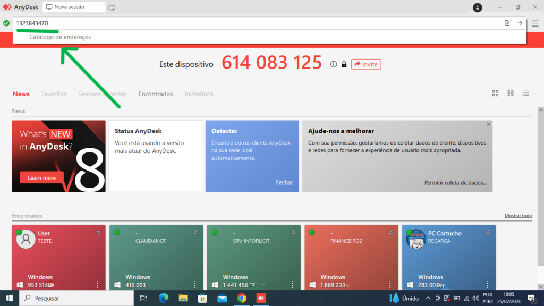
Task: Switch to list view
Action: click(x=525, y=93)
